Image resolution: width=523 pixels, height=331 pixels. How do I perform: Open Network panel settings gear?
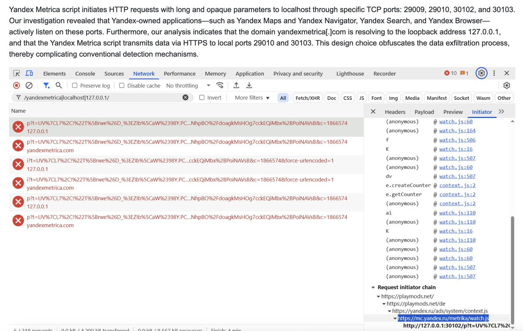coord(506,85)
